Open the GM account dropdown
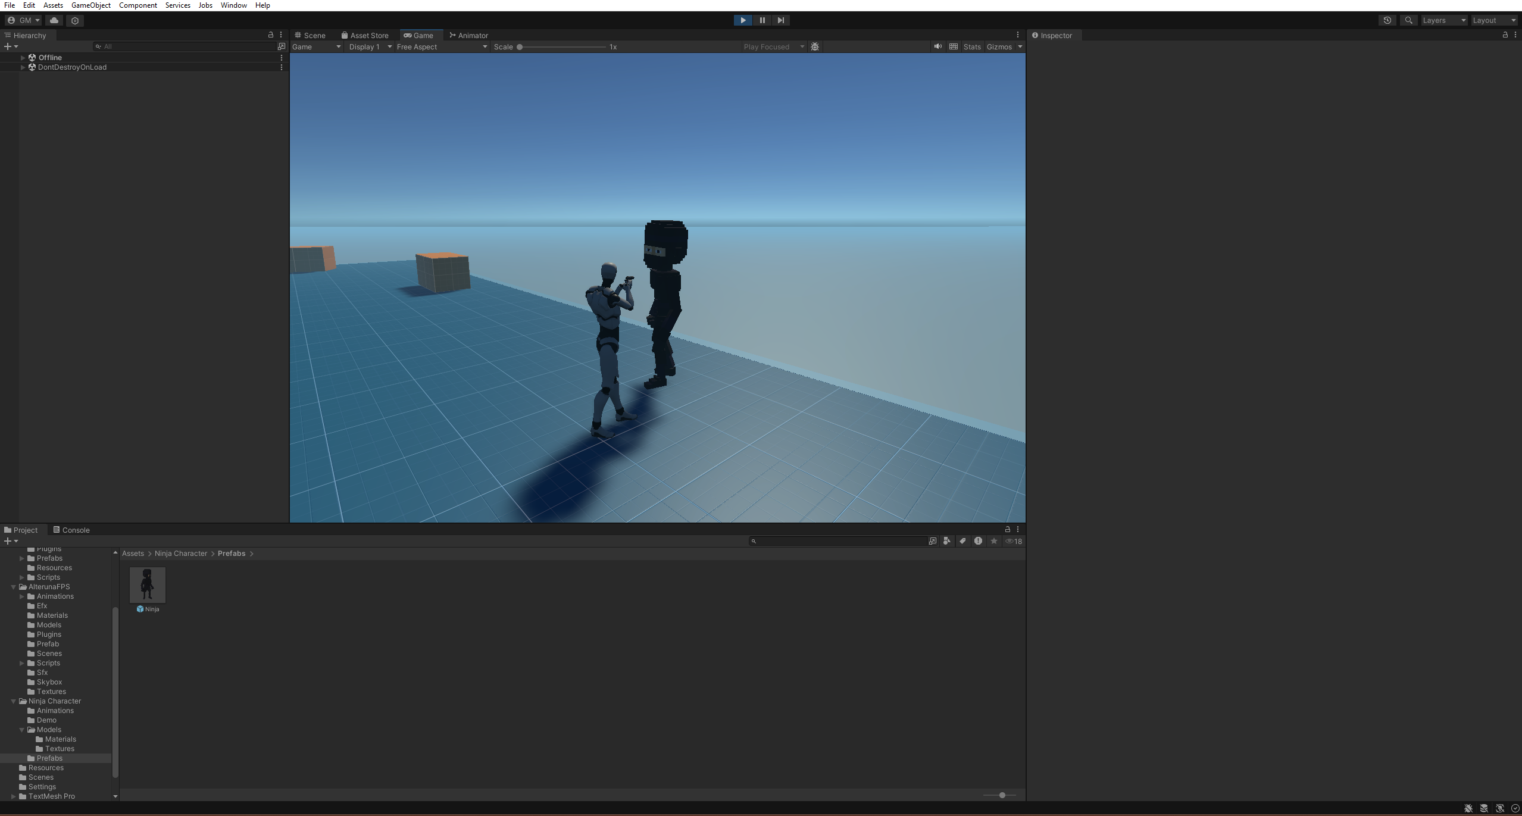Viewport: 1522px width, 816px height. (x=24, y=20)
